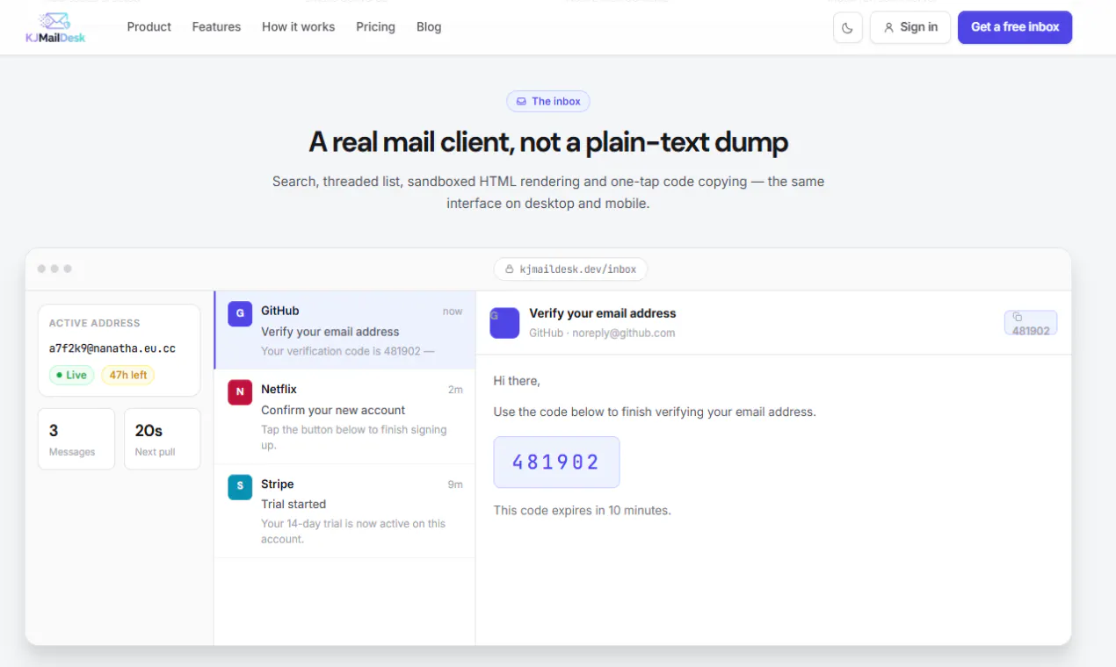This screenshot has height=667, width=1116.
Task: Click "This code expires in 10 minutes" text
Action: click(583, 510)
